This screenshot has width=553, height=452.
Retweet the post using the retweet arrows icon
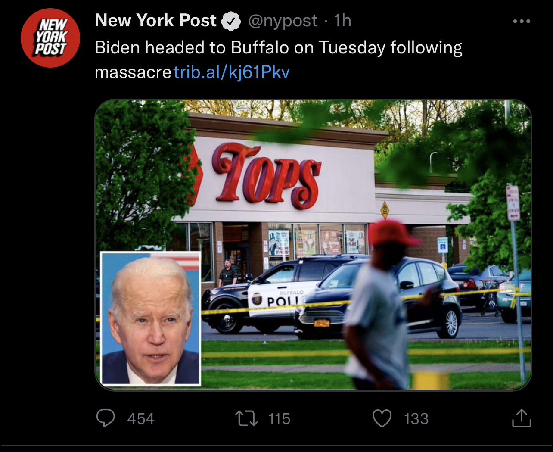tap(246, 418)
